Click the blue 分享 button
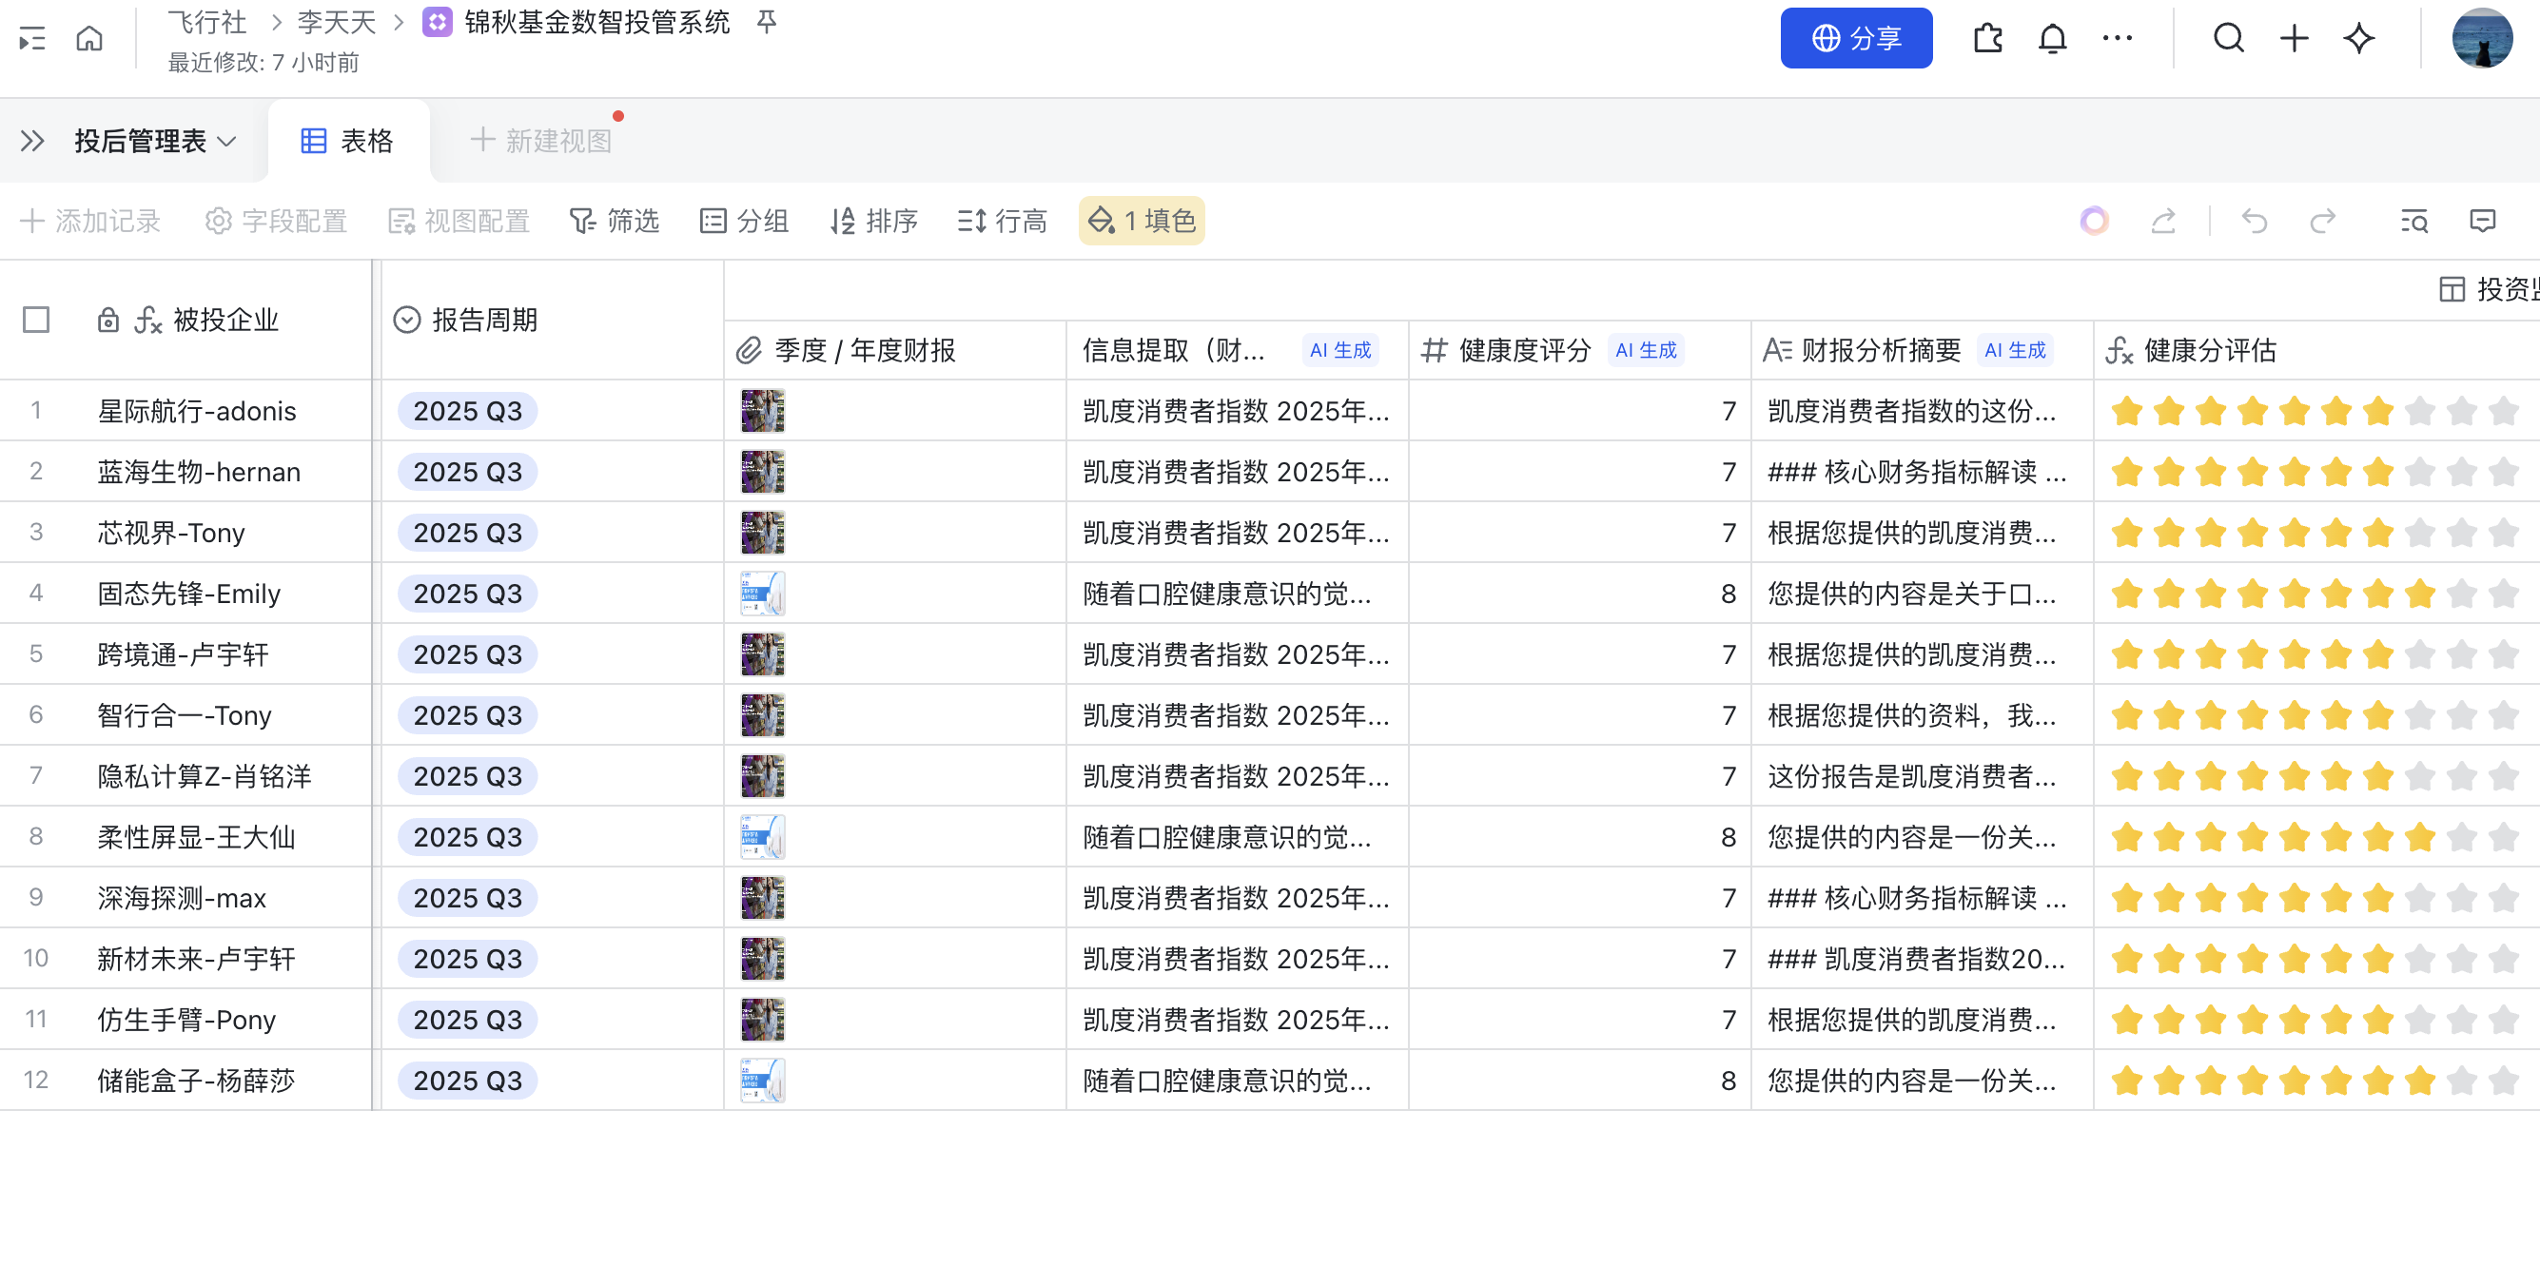Image resolution: width=2540 pixels, height=1286 pixels. point(1856,38)
